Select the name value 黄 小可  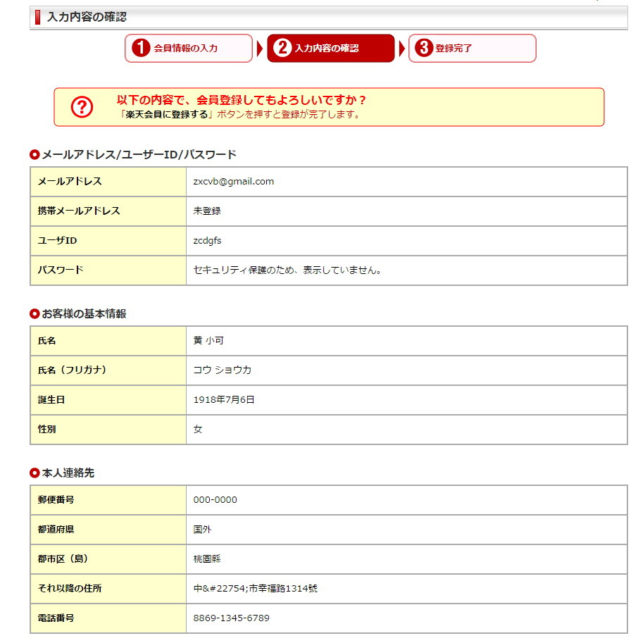coord(208,341)
